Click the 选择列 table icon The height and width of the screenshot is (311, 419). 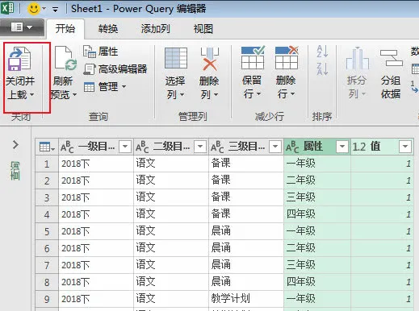176,58
